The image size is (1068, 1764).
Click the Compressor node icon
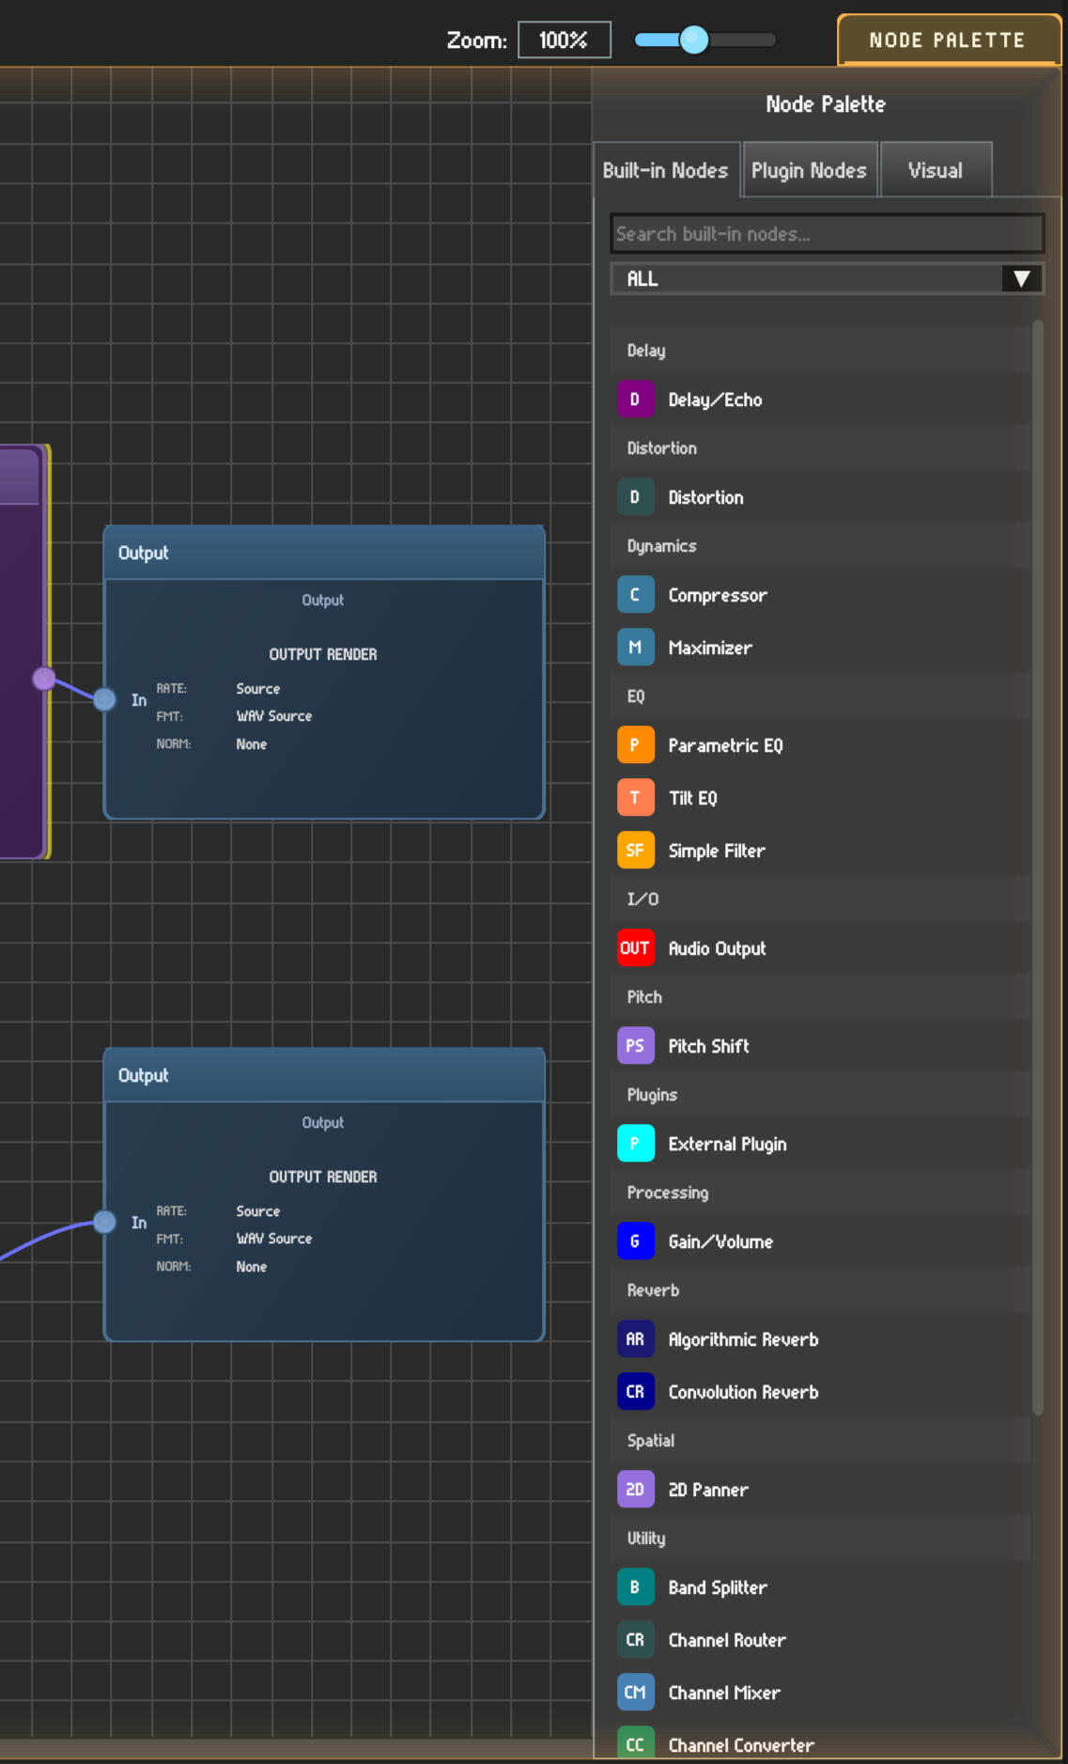pyautogui.click(x=635, y=595)
